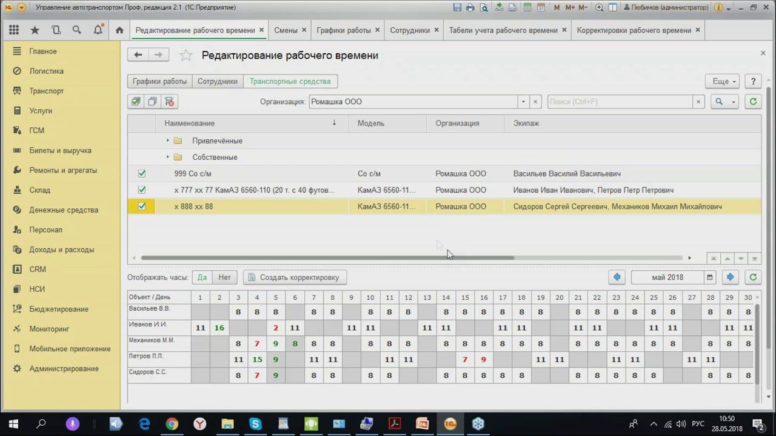Open the Организация dropdown arrow
The width and height of the screenshot is (776, 436).
523,102
